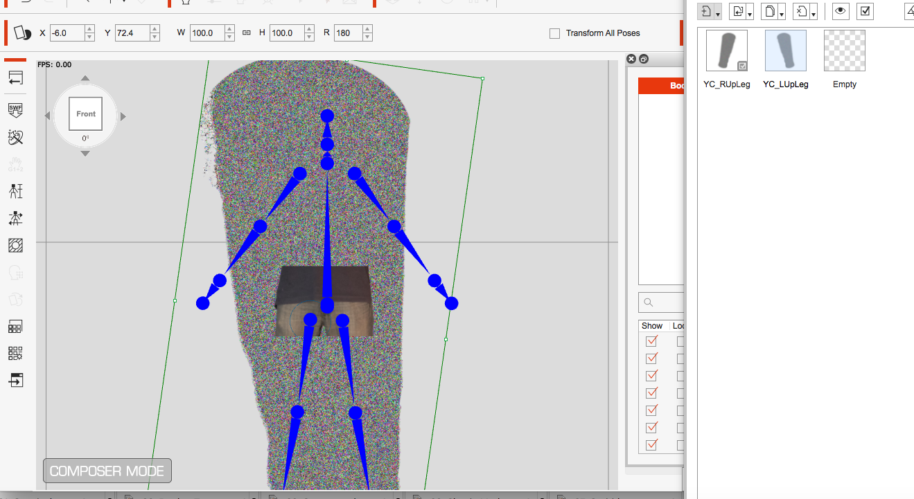Click the H height input field
This screenshot has height=499, width=914.
click(288, 33)
